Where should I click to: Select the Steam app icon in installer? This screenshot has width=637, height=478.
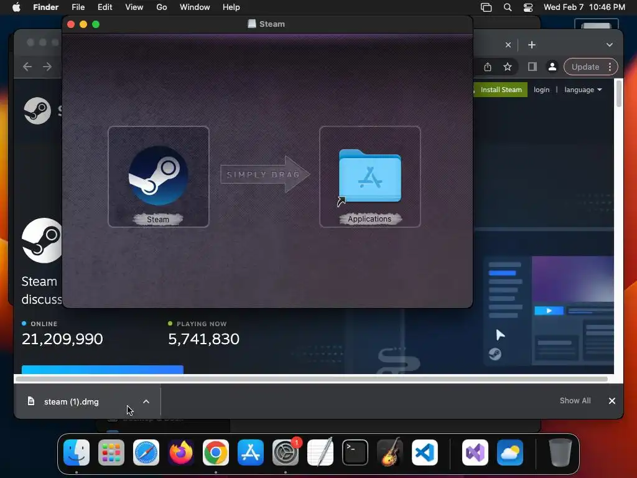coord(158,176)
